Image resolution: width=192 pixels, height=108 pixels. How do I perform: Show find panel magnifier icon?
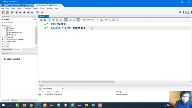(x=109, y=20)
